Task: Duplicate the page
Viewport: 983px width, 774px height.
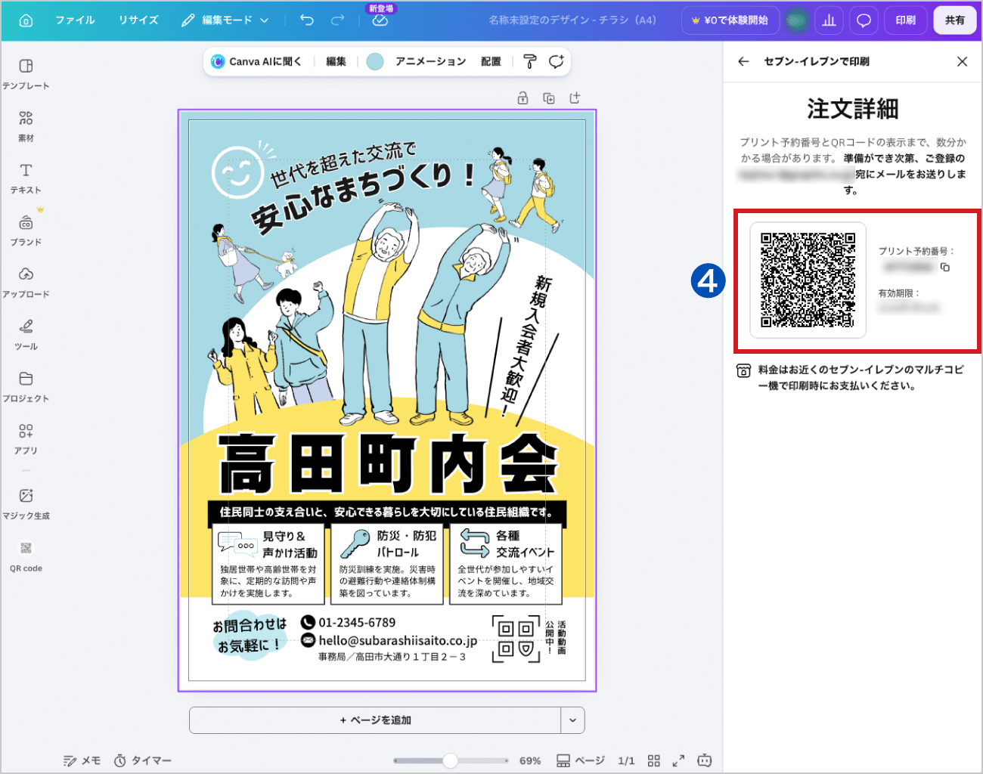Action: (549, 98)
